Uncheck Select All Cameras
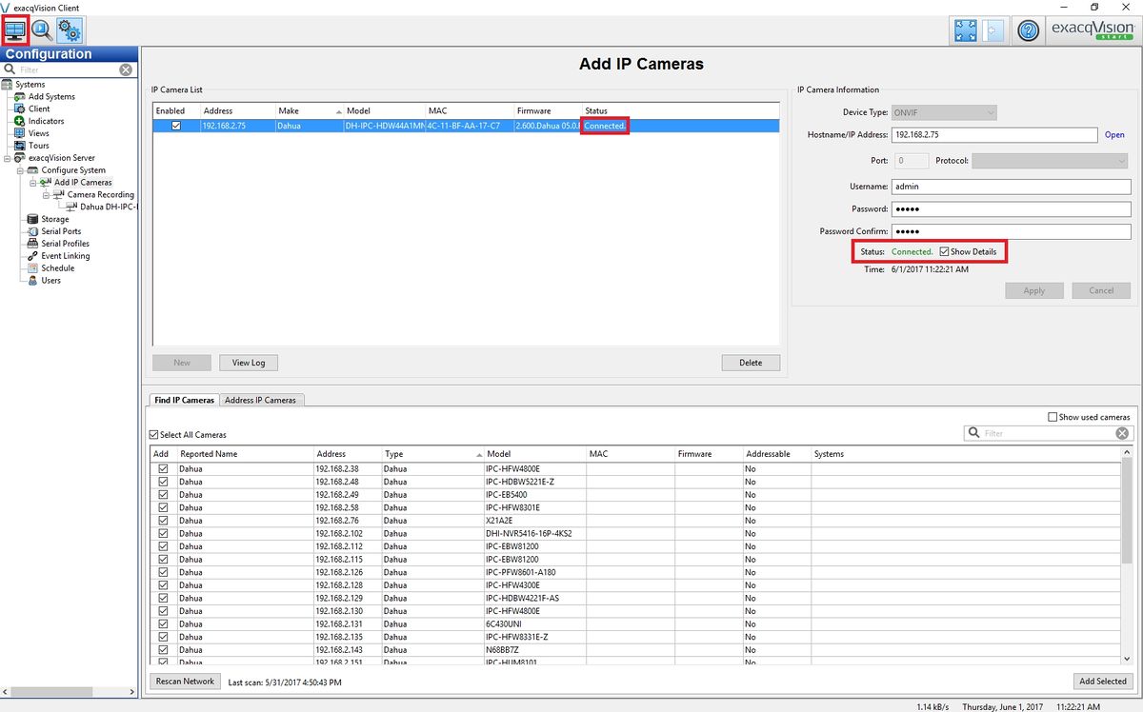Viewport: 1143px width, 712px height. [x=154, y=435]
